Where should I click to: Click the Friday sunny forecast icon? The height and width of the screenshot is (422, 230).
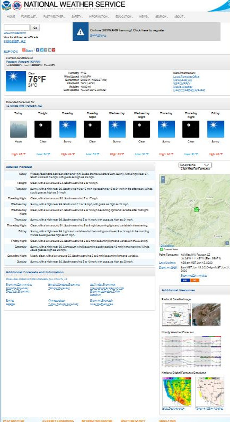[216, 129]
